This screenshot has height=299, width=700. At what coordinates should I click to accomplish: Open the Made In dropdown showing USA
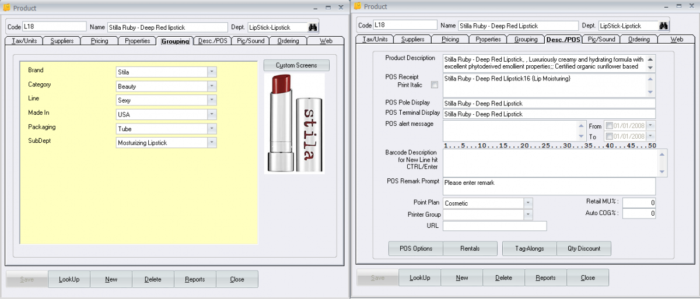coord(212,114)
